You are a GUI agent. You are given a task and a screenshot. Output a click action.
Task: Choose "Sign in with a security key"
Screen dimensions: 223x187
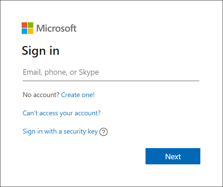coord(60,131)
